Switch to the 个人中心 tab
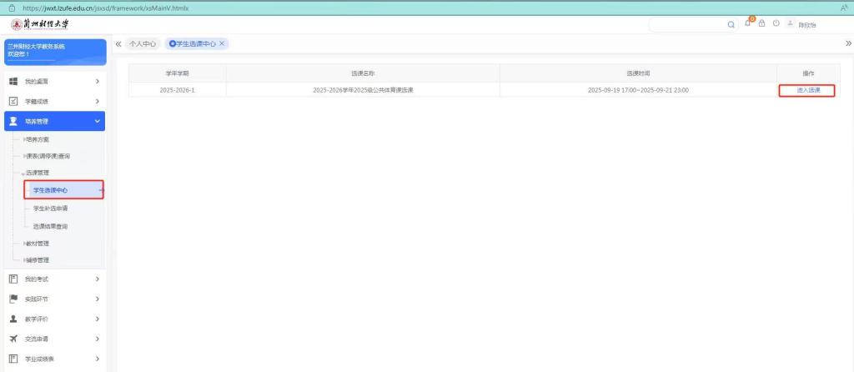Image resolution: width=854 pixels, height=372 pixels. coord(143,43)
